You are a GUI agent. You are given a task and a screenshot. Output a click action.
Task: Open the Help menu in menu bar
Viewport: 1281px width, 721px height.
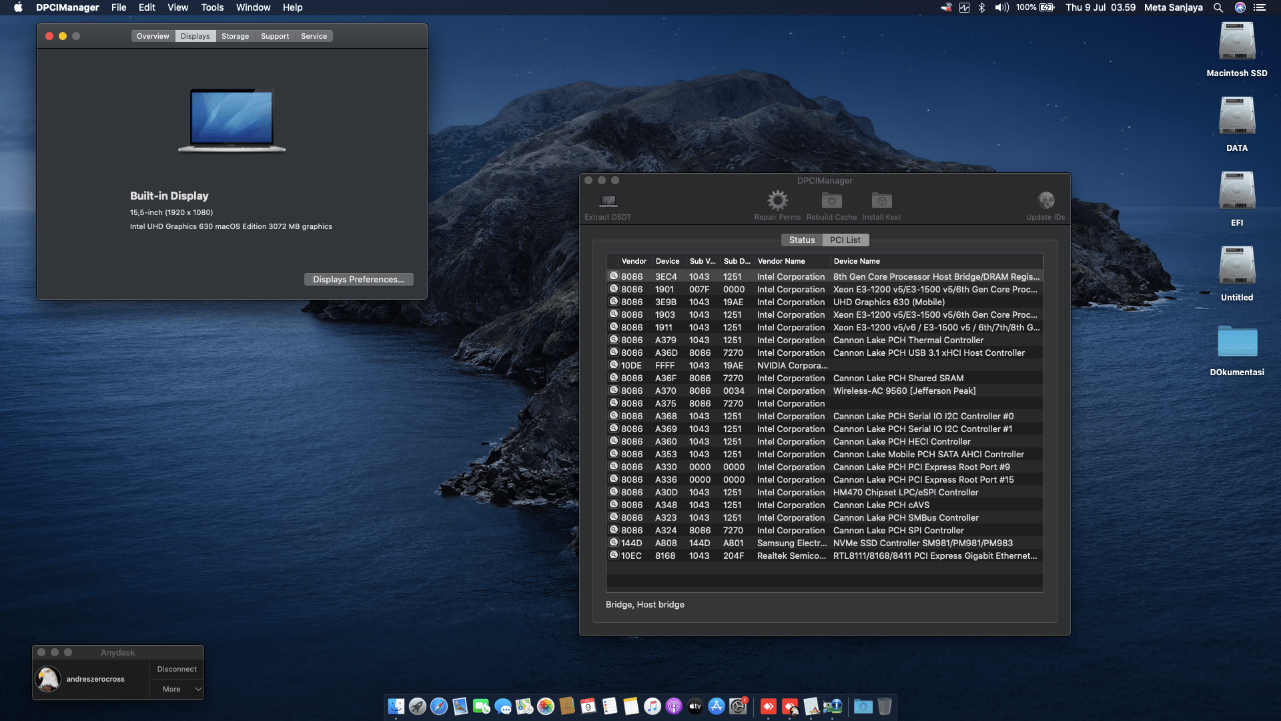pyautogui.click(x=292, y=7)
